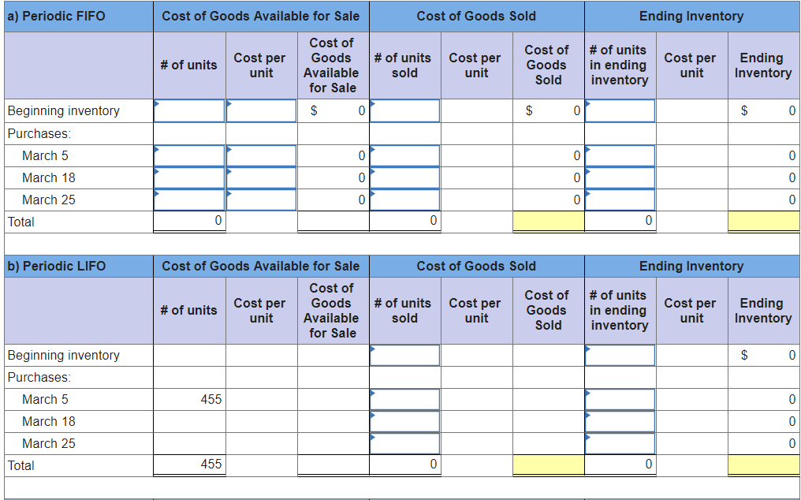
Task: Select the March 25 units sold field in LIFO
Action: 405,443
